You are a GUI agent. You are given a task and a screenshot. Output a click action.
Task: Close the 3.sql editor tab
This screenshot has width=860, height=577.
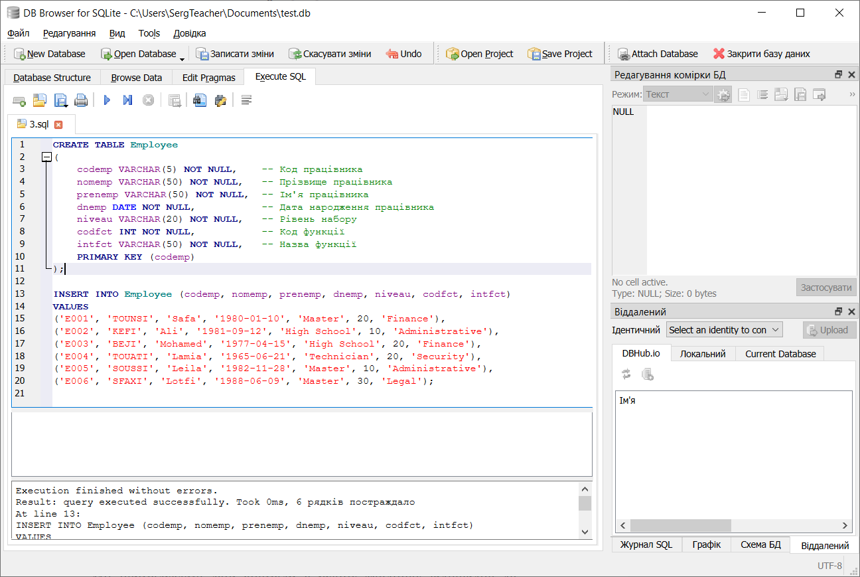[x=58, y=124]
